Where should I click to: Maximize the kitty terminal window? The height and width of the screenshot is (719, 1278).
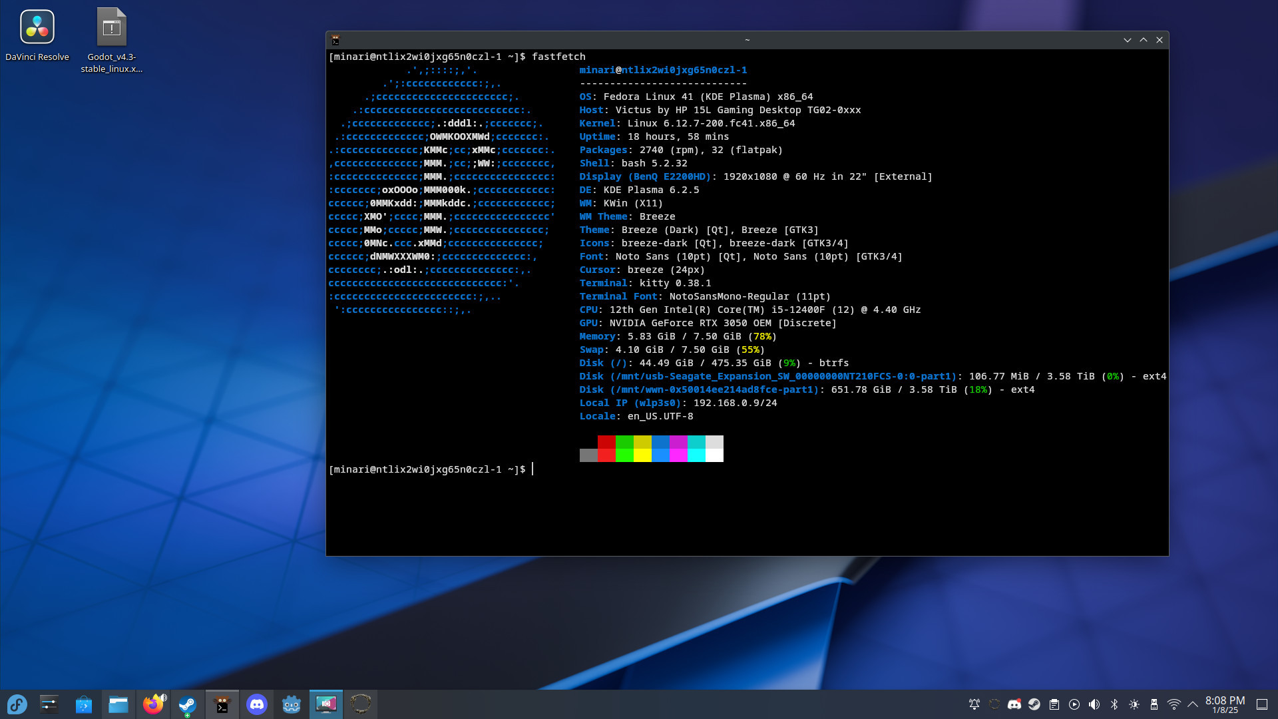pyautogui.click(x=1144, y=40)
